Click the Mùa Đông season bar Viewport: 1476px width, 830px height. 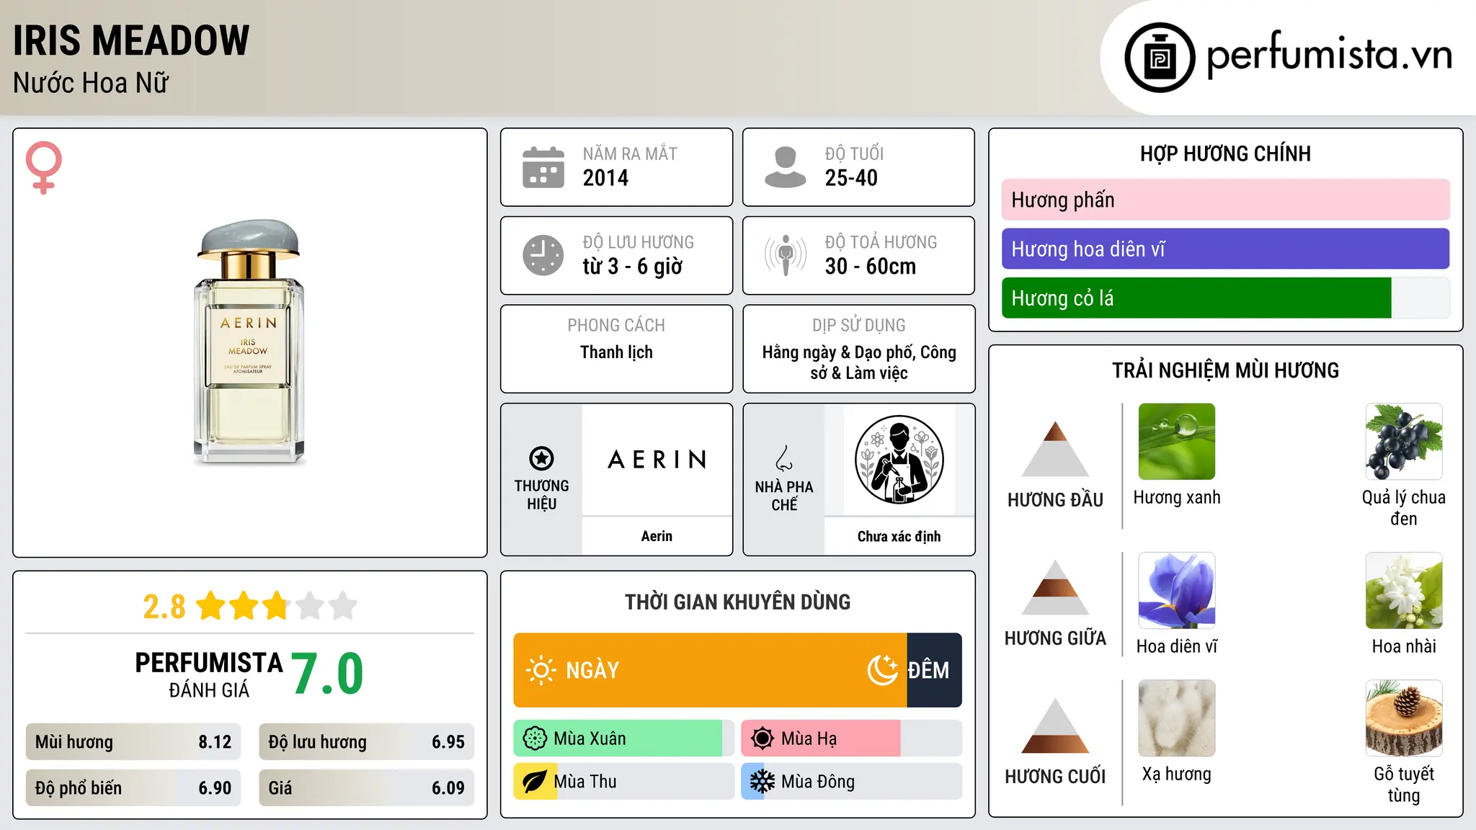[851, 782]
